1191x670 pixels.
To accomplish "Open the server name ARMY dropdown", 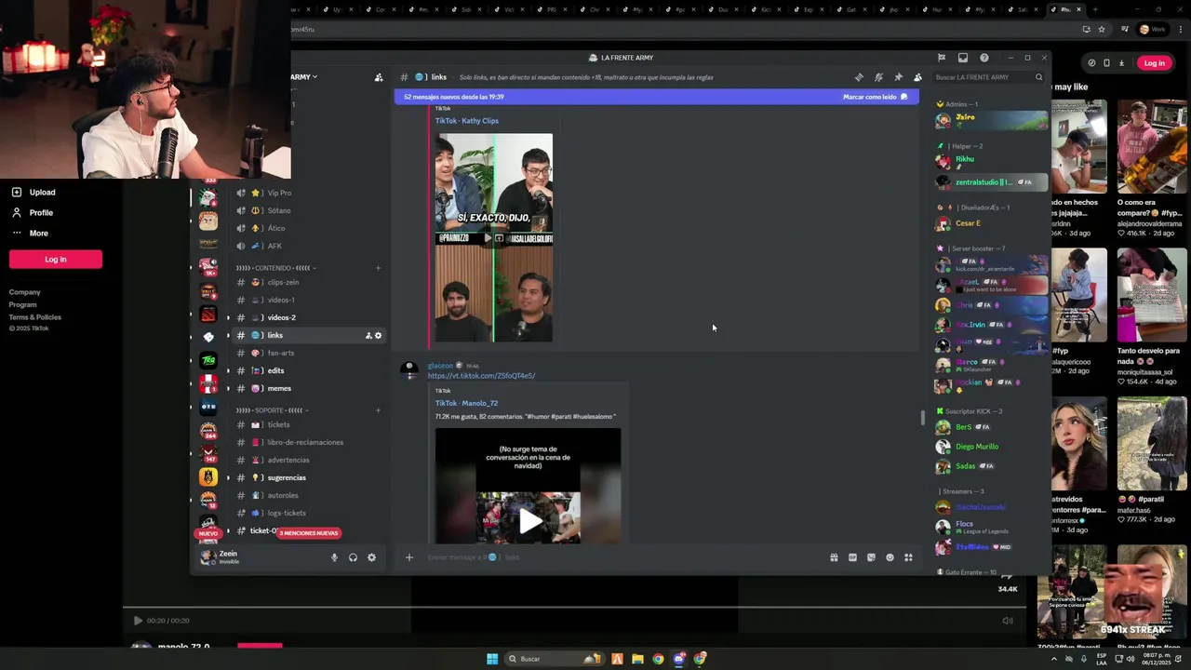I will click(304, 77).
